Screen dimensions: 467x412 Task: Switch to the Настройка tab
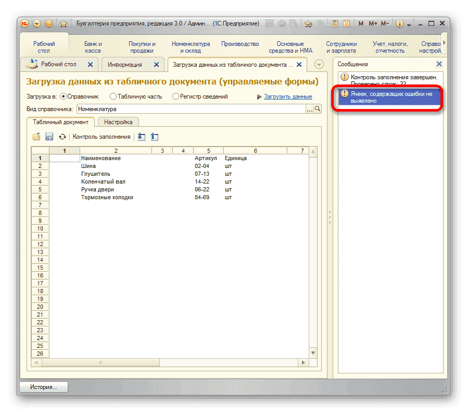pyautogui.click(x=118, y=122)
